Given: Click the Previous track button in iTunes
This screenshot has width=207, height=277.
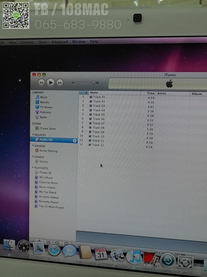Looking at the screenshot, I should coord(41,83).
